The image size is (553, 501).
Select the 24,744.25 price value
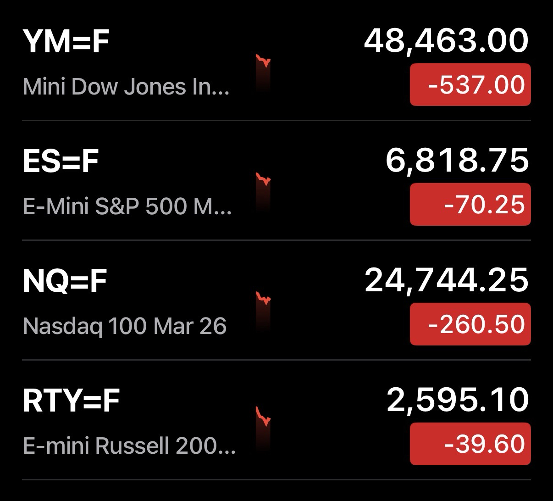pyautogui.click(x=446, y=280)
